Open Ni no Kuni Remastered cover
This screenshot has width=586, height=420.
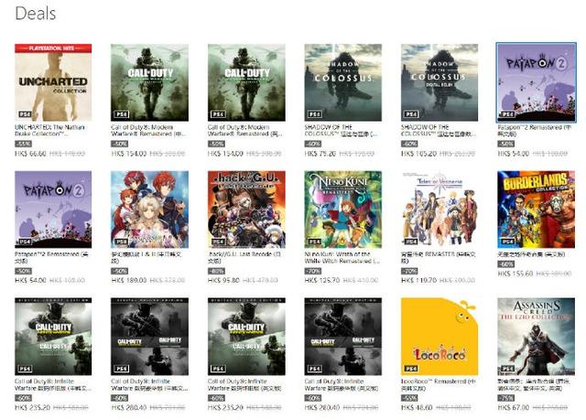click(343, 210)
